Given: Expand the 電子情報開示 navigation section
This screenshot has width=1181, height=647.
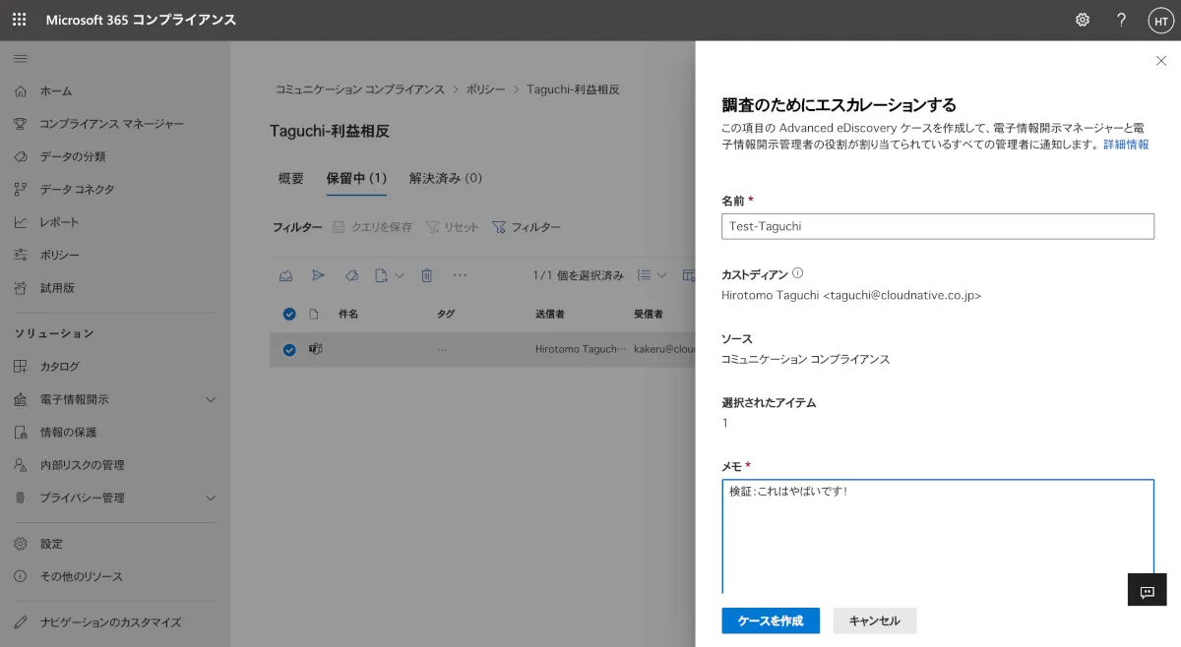Looking at the screenshot, I should pos(210,399).
